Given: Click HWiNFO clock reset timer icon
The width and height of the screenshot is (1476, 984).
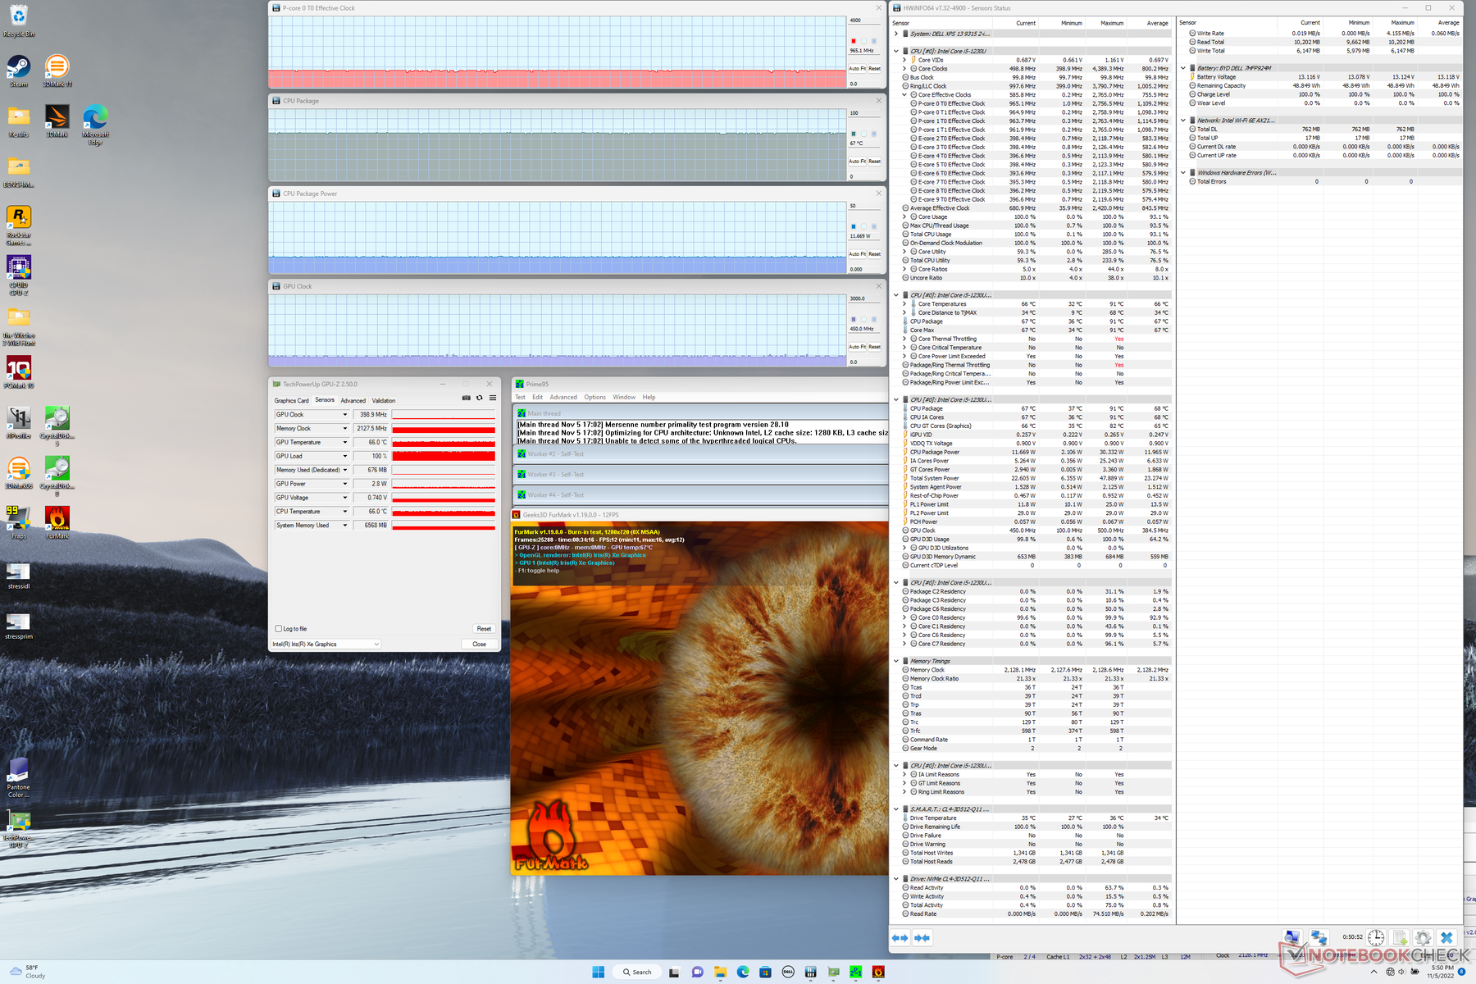Looking at the screenshot, I should [x=1376, y=937].
